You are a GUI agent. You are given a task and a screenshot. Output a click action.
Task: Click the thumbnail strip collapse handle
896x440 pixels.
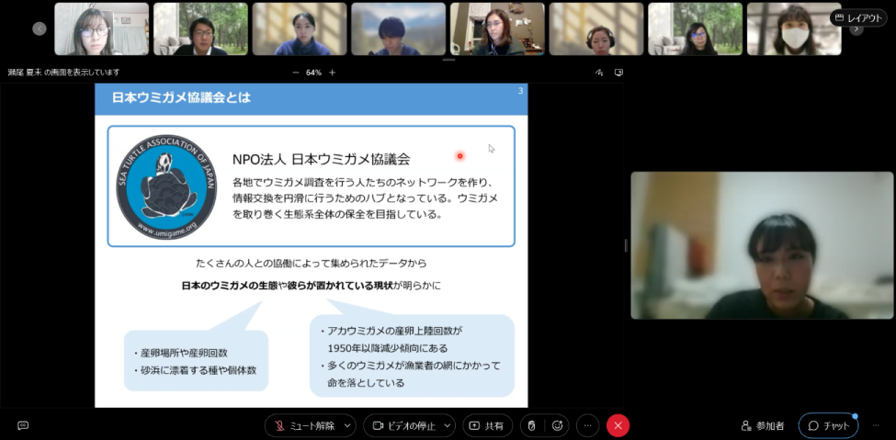pos(448,60)
